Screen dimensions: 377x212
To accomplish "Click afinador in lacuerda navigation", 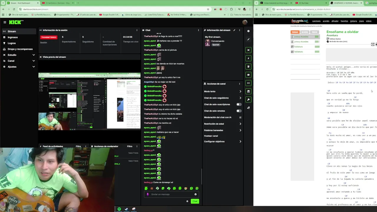I will pyautogui.click(x=335, y=21).
